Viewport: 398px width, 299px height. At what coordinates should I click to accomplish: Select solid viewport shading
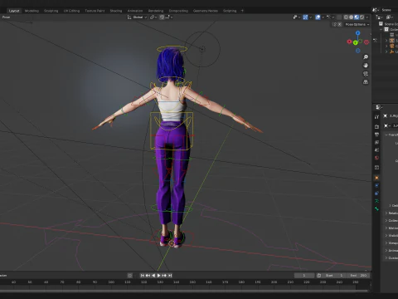(x=352, y=17)
